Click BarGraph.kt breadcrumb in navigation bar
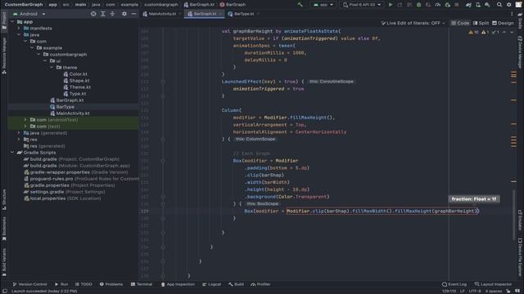The image size is (524, 294). (x=199, y=5)
